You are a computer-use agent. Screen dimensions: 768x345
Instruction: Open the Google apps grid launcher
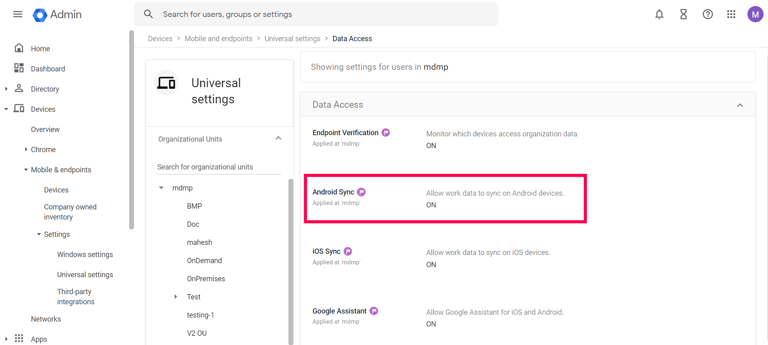[731, 15]
